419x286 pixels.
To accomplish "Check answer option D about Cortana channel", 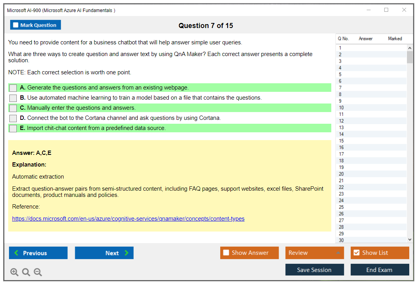I will (12, 118).
